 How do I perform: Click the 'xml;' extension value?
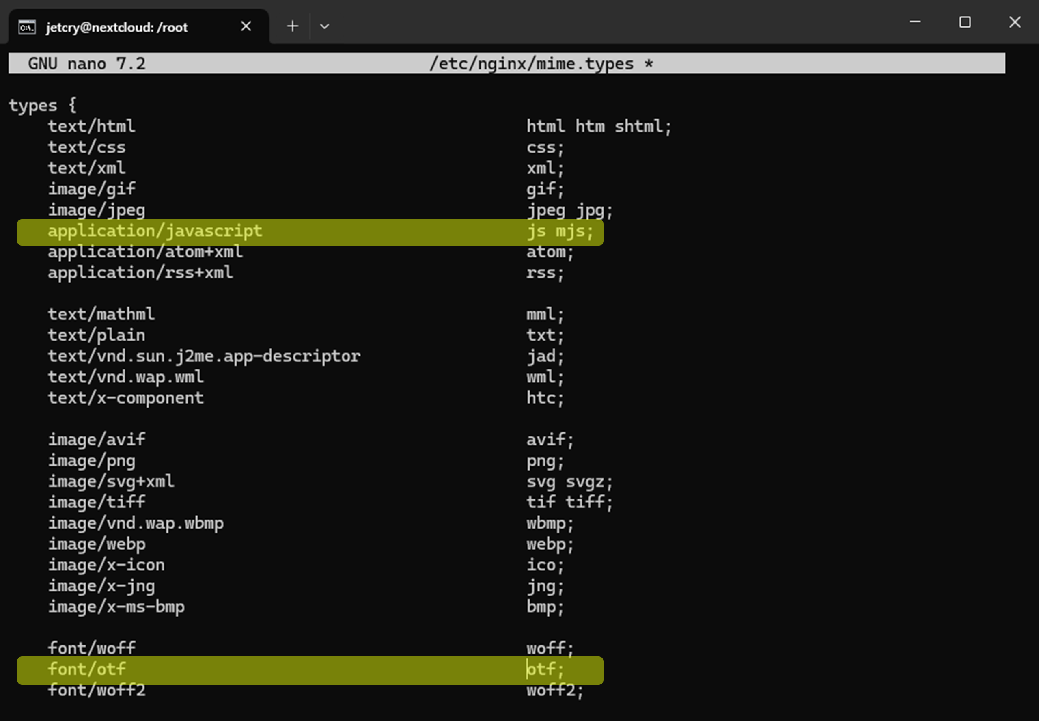(545, 168)
